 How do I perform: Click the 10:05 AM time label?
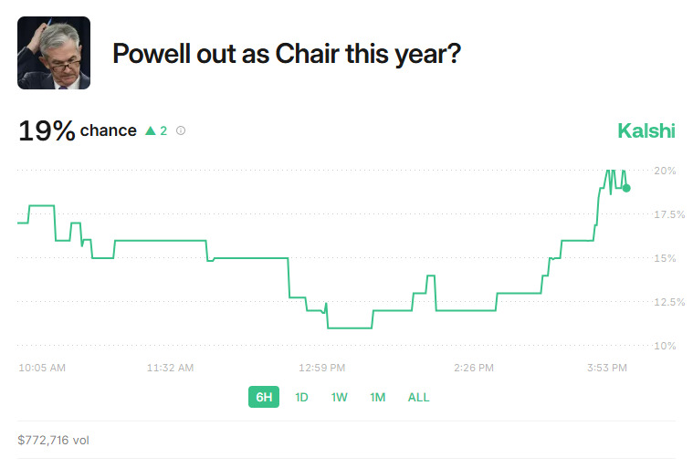pyautogui.click(x=42, y=368)
